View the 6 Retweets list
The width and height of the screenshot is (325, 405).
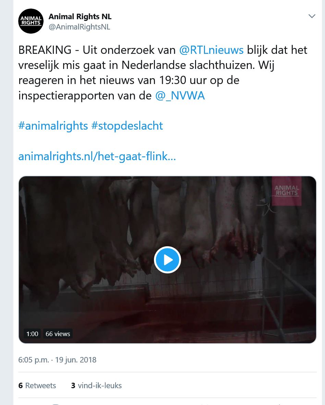pyautogui.click(x=37, y=386)
